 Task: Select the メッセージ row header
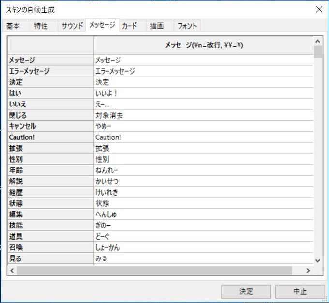point(51,60)
